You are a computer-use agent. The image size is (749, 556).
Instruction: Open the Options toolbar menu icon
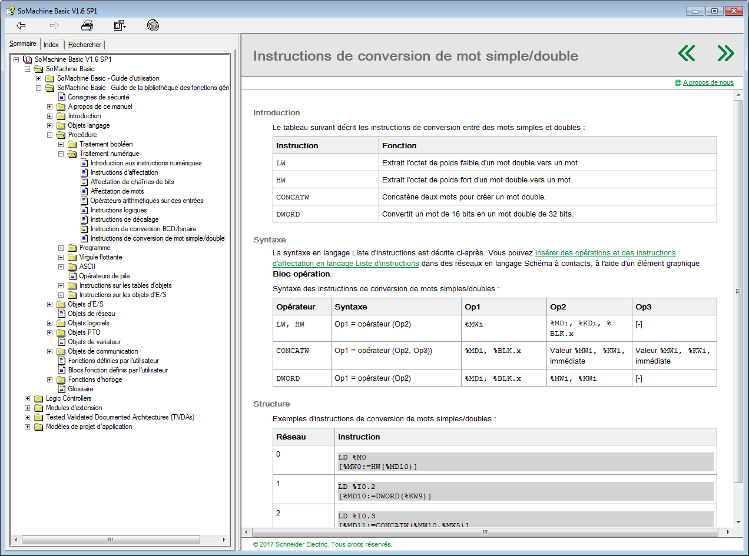coord(120,25)
